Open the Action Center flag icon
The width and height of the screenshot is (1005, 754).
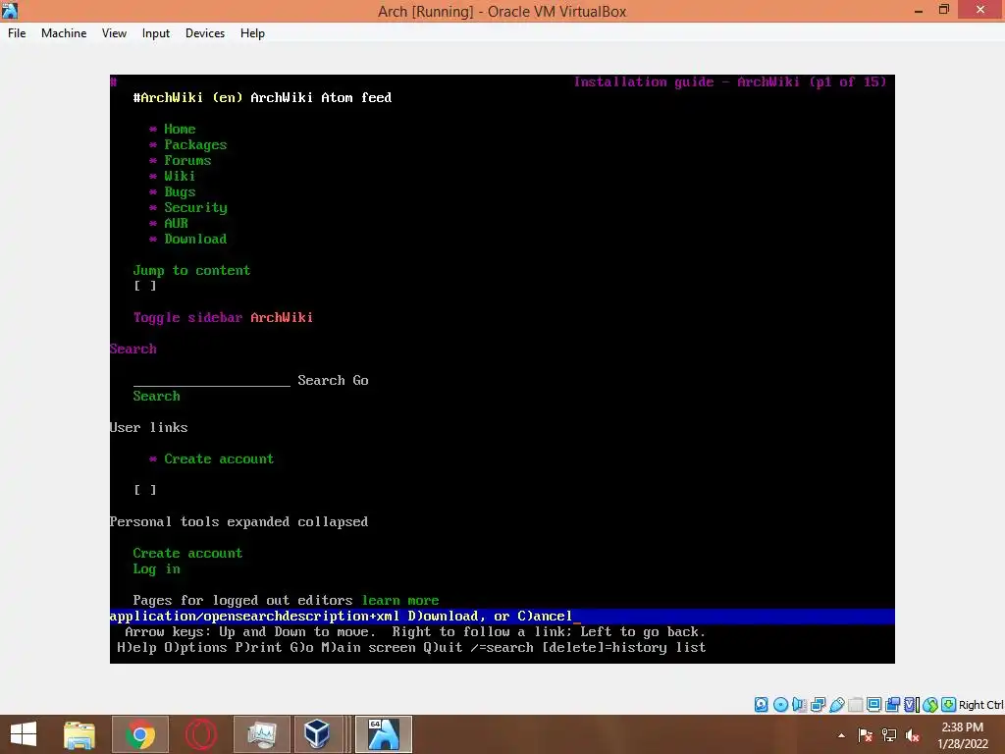[x=866, y=735]
